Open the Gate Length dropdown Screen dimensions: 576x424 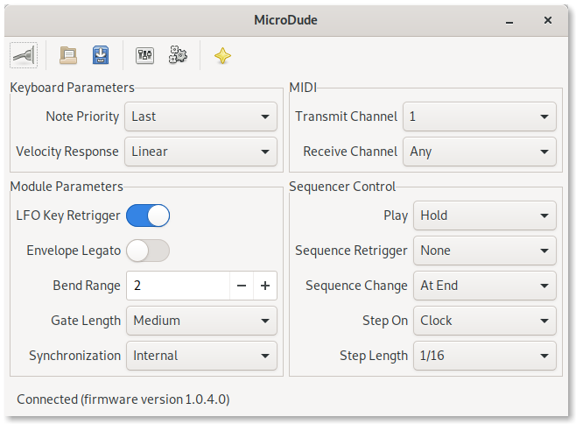point(201,321)
